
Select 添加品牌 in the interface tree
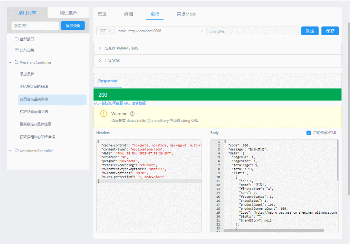[27, 74]
